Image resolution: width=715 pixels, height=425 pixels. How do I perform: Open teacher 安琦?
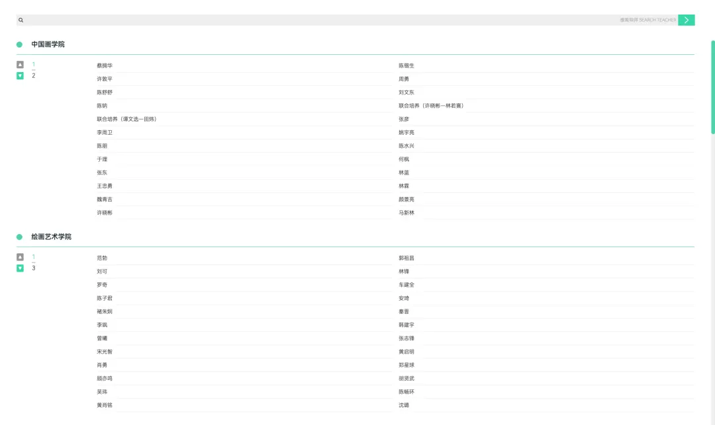[404, 298]
